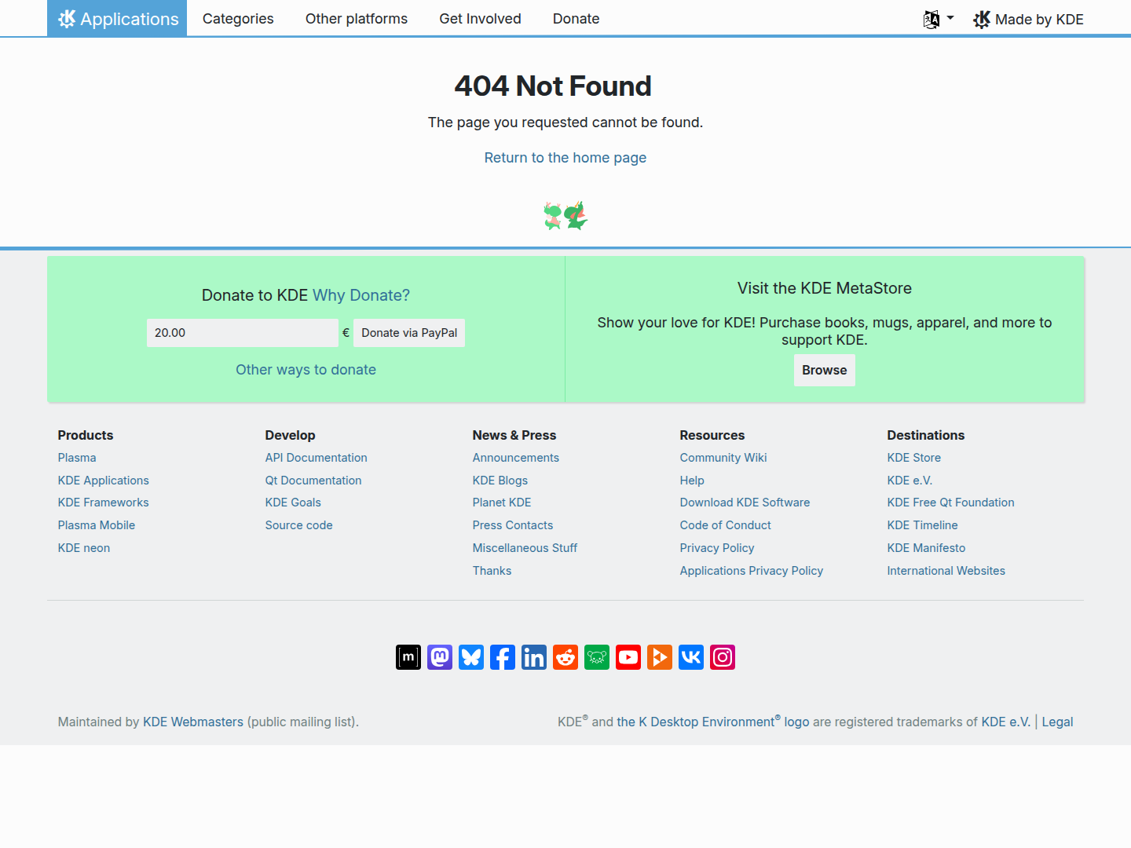Click Donate via PayPal button
Screen dimensions: 1131x848
tap(409, 333)
